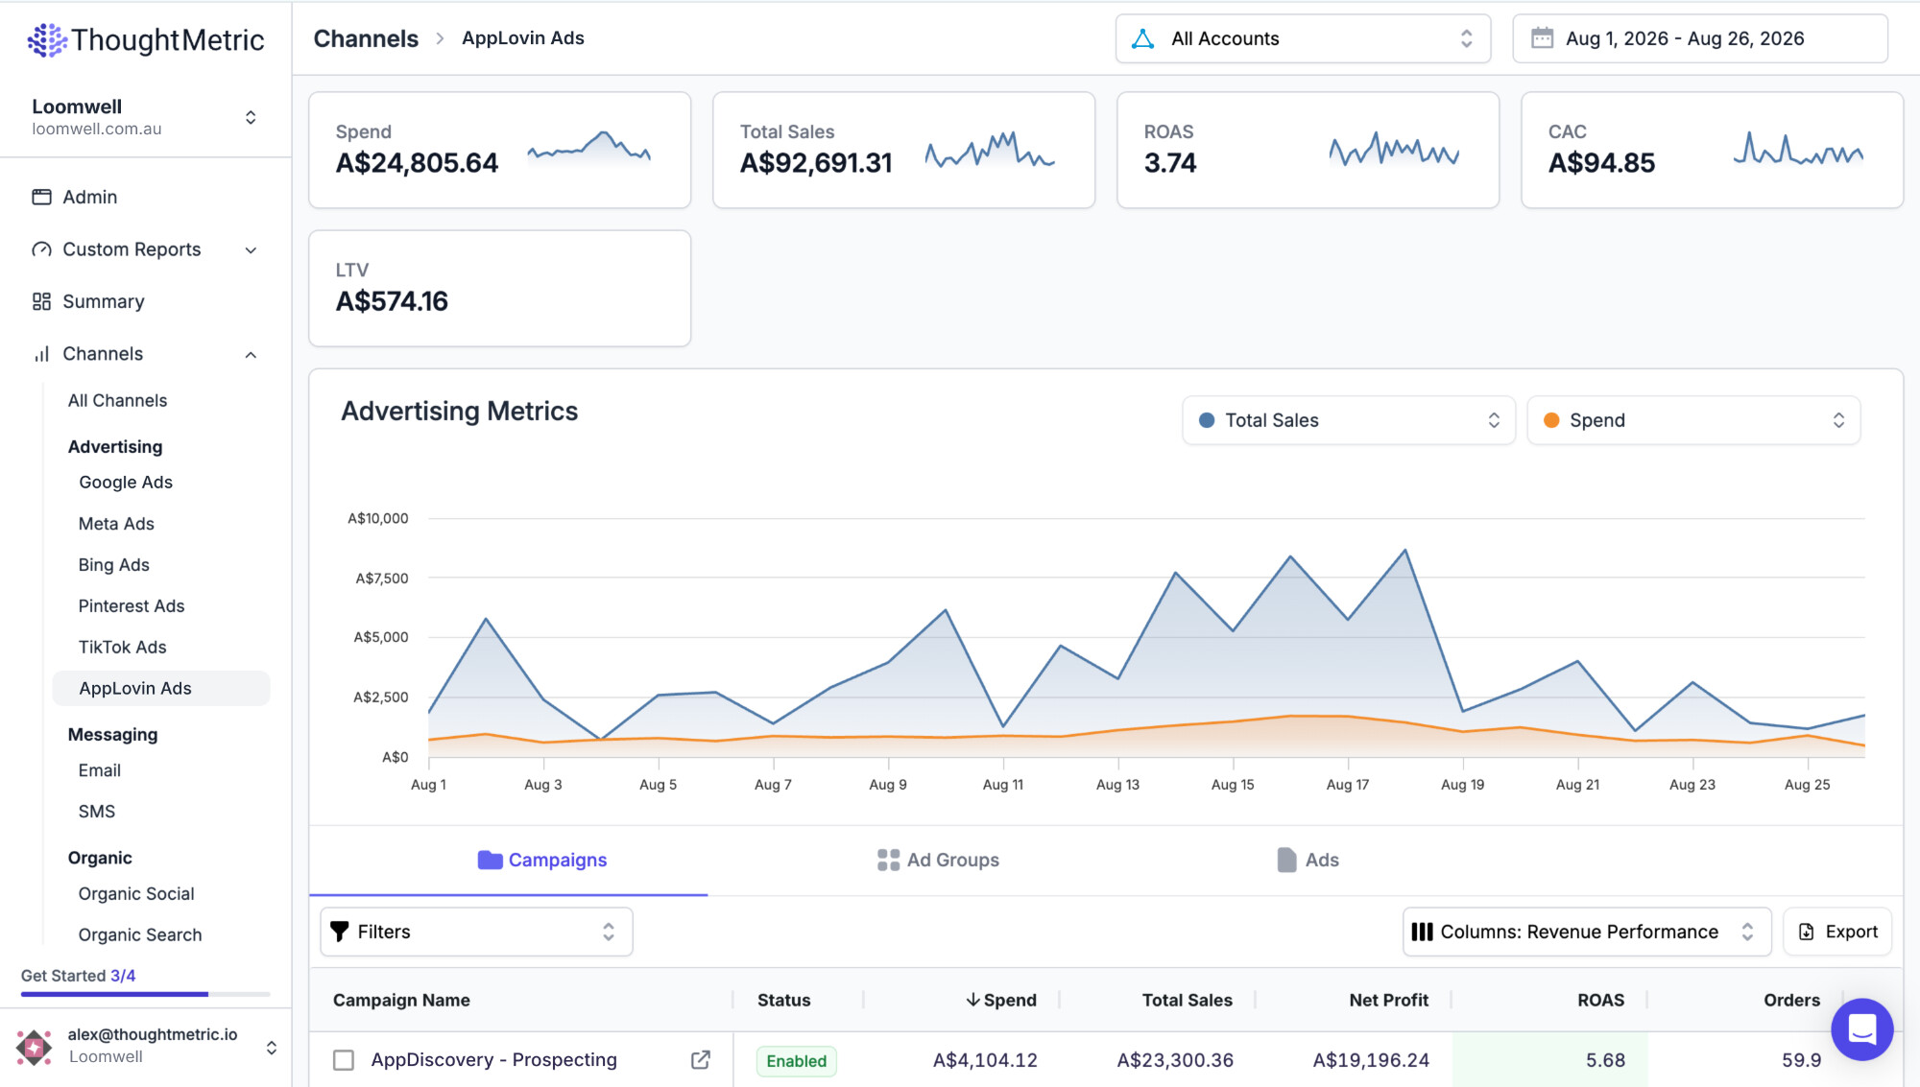The width and height of the screenshot is (1920, 1087).
Task: Click the Ads document icon
Action: click(x=1286, y=860)
